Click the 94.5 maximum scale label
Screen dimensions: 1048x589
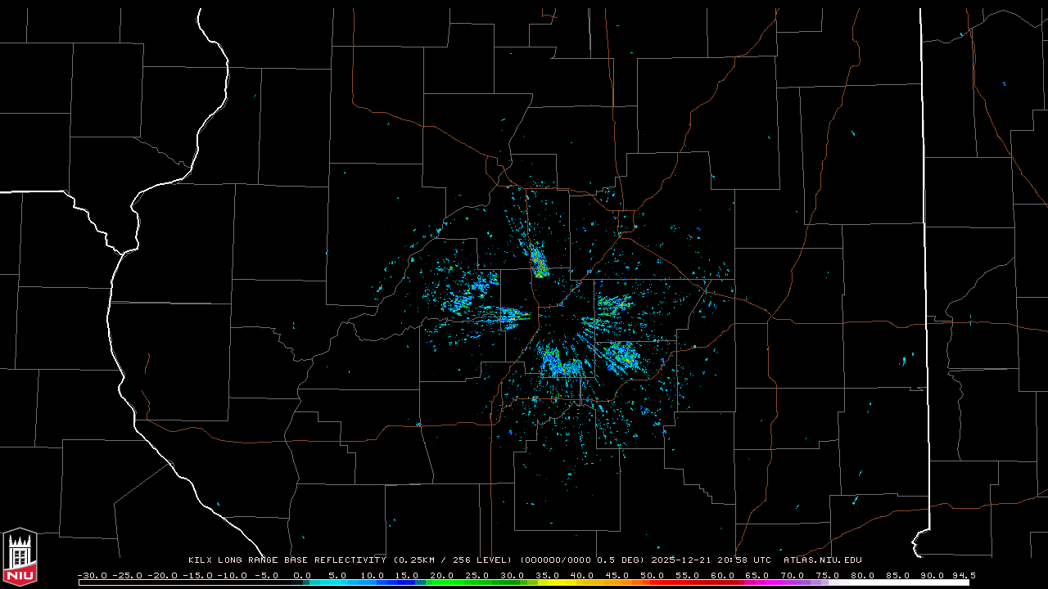point(964,575)
